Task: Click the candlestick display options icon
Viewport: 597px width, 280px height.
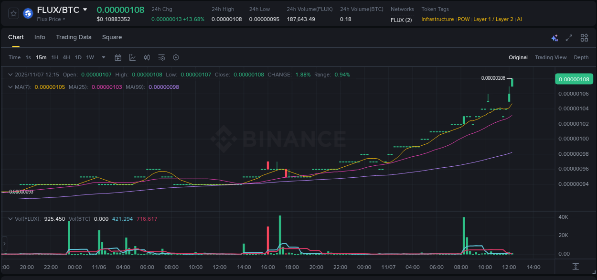Action: [147, 57]
